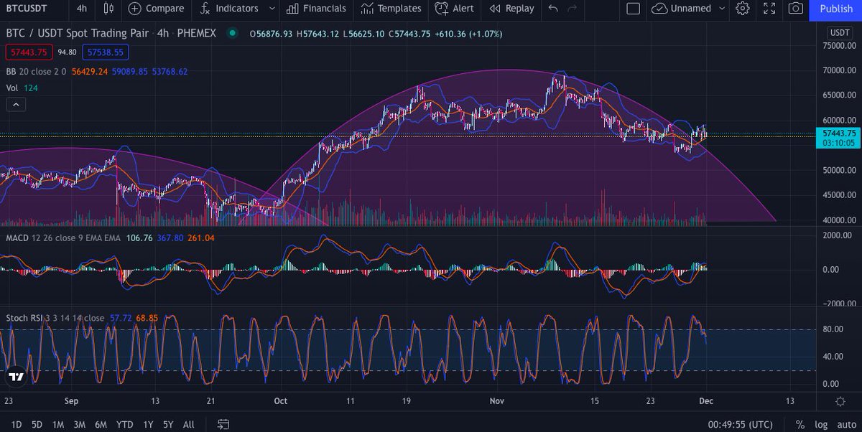The height and width of the screenshot is (432, 862).
Task: Open the candlestick chart style picker
Action: [108, 9]
